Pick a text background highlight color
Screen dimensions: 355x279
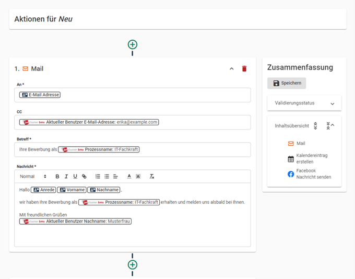pos(138,176)
